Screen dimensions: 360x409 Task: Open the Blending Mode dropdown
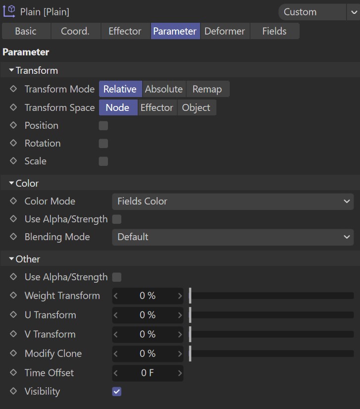[233, 237]
